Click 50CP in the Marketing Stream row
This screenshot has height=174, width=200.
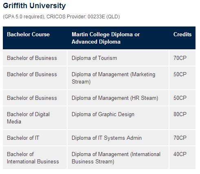[180, 74]
